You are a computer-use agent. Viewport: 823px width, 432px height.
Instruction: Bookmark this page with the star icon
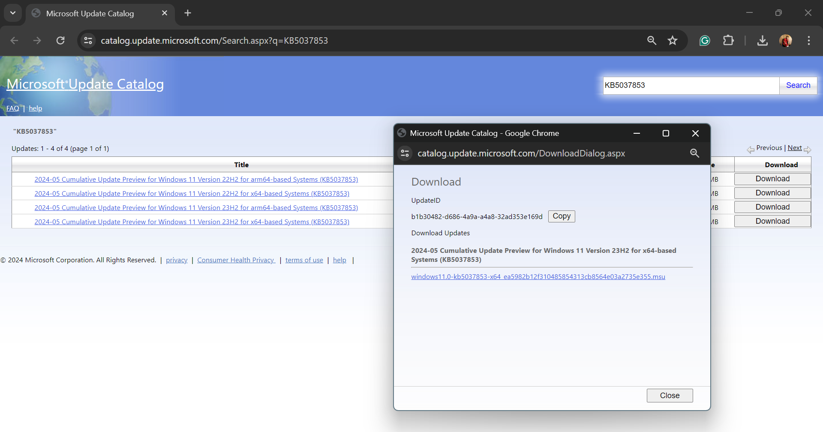pos(673,40)
